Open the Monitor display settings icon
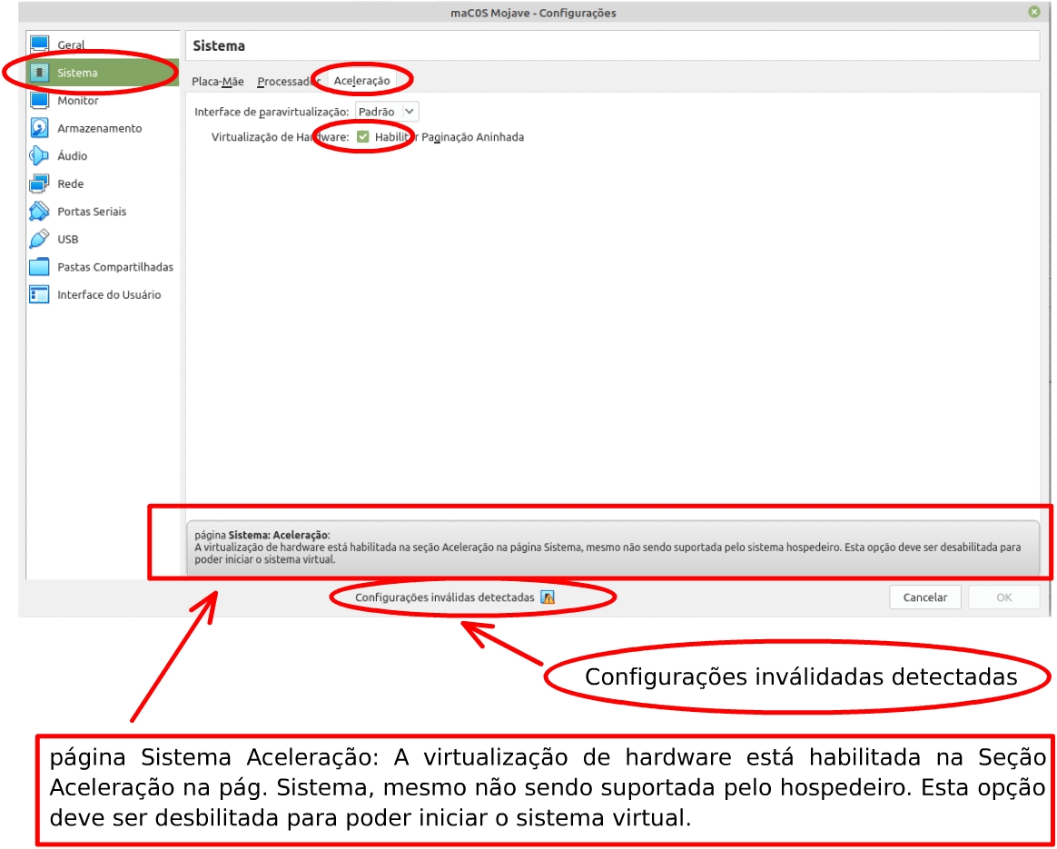 pyautogui.click(x=39, y=101)
